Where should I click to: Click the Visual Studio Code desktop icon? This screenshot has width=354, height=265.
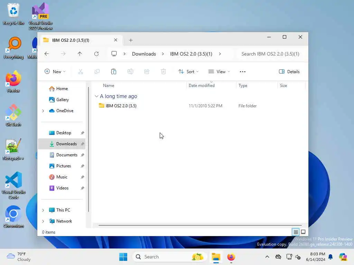13,185
